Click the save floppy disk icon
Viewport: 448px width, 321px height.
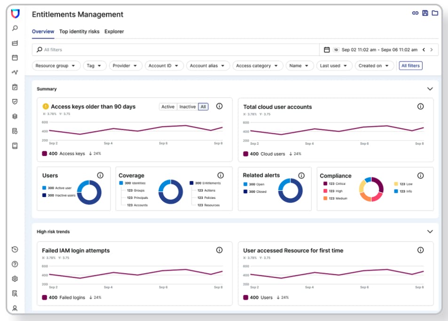(x=425, y=13)
